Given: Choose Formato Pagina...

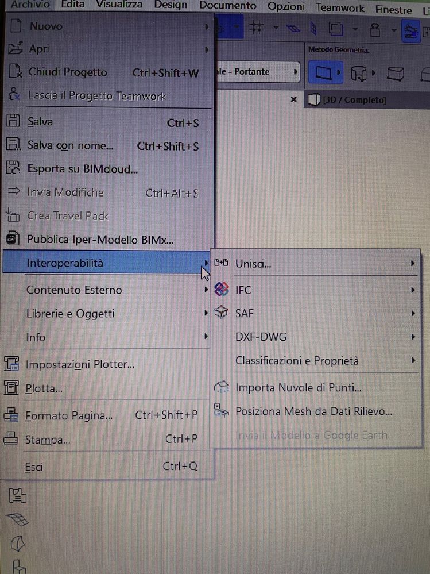Looking at the screenshot, I should [x=107, y=416].
